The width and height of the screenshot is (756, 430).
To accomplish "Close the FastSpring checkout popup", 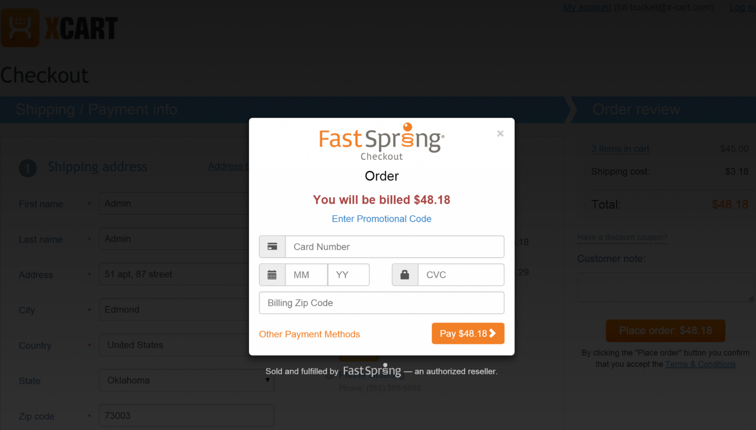I will coord(500,134).
